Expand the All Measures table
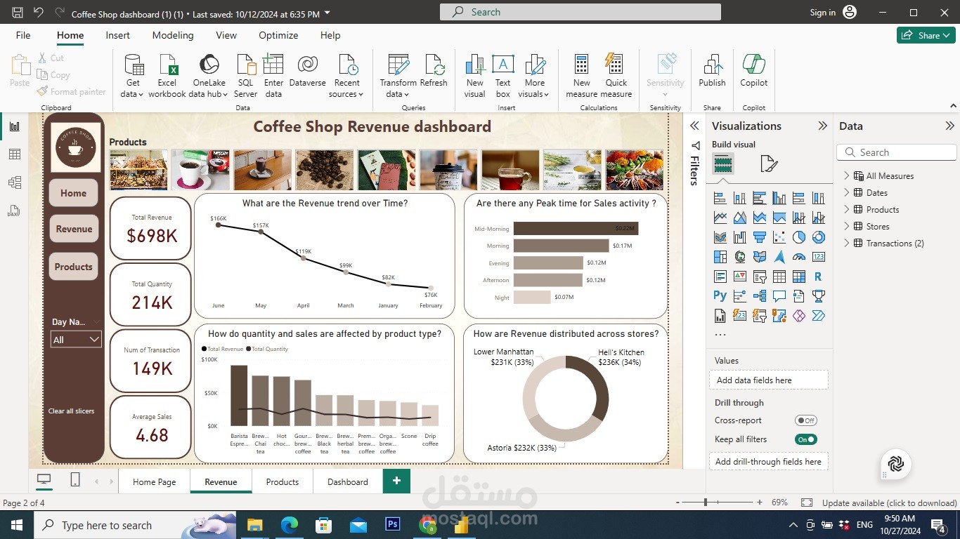The width and height of the screenshot is (960, 539). 847,176
